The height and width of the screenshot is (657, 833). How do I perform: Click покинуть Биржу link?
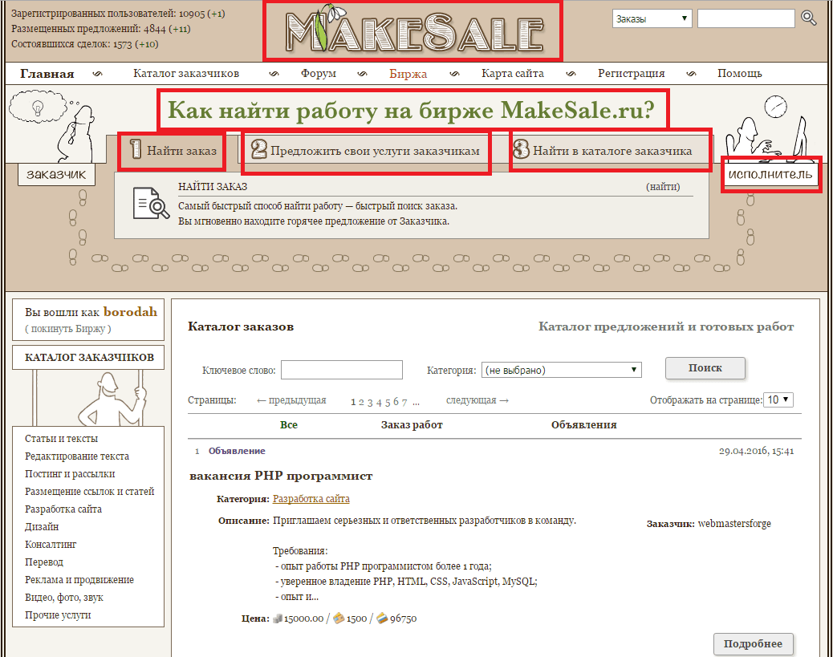(68, 329)
